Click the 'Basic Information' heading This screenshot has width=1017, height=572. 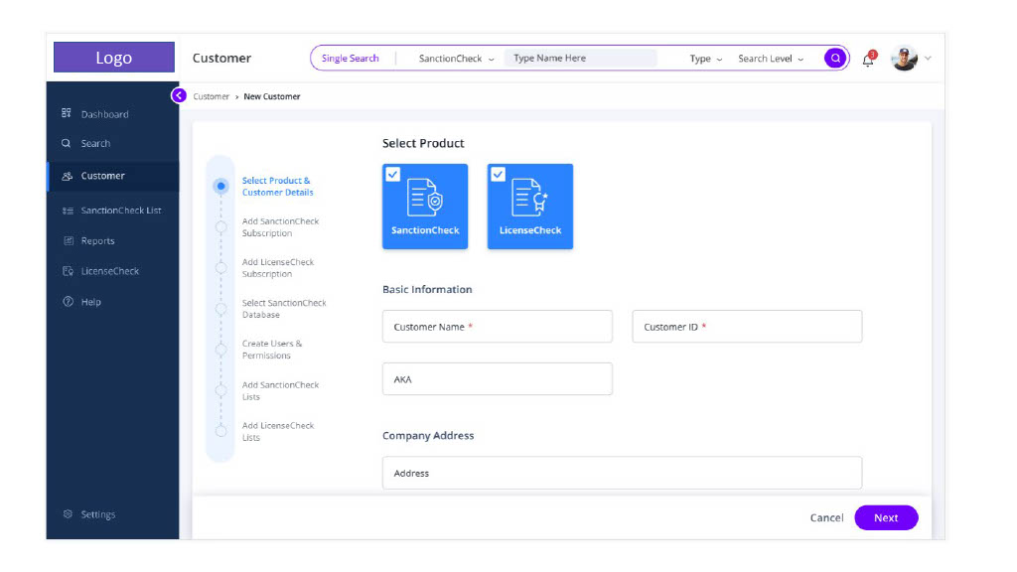tap(427, 289)
